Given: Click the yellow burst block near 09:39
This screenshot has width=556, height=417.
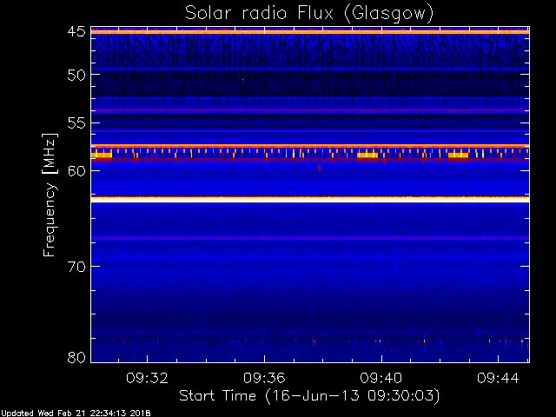Looking at the screenshot, I should (x=367, y=156).
